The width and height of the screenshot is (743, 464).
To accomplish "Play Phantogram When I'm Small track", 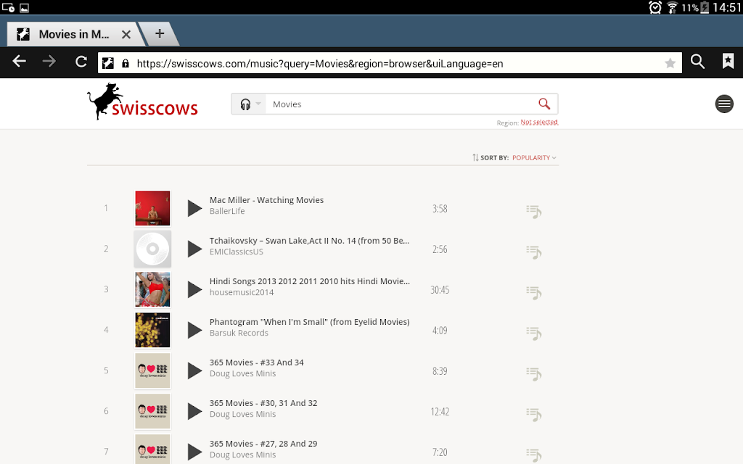I will tap(194, 331).
